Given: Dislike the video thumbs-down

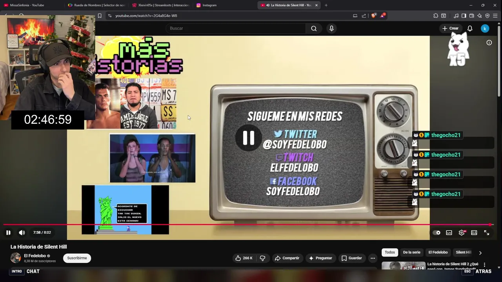Looking at the screenshot, I should coord(263,258).
